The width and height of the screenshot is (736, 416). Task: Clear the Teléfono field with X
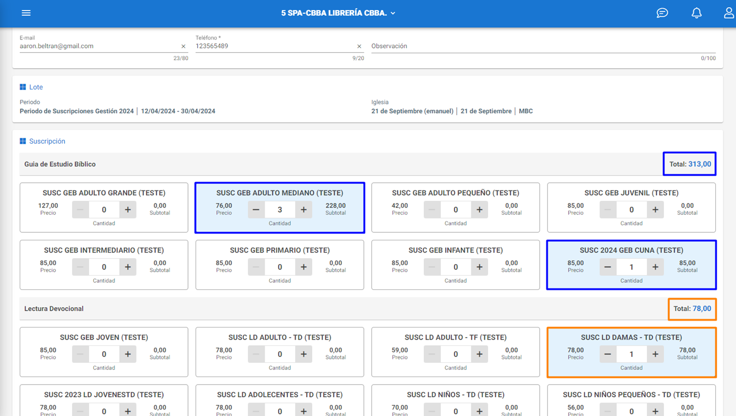[x=359, y=47]
